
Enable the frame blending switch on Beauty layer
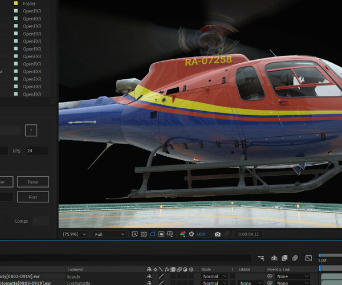click(173, 276)
